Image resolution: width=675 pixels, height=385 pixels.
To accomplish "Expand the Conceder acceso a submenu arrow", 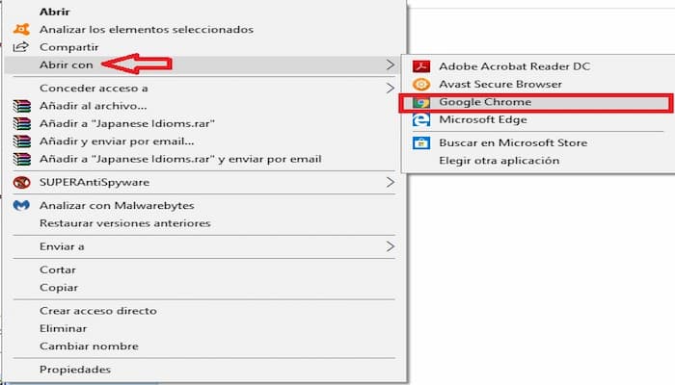I will click(x=390, y=89).
